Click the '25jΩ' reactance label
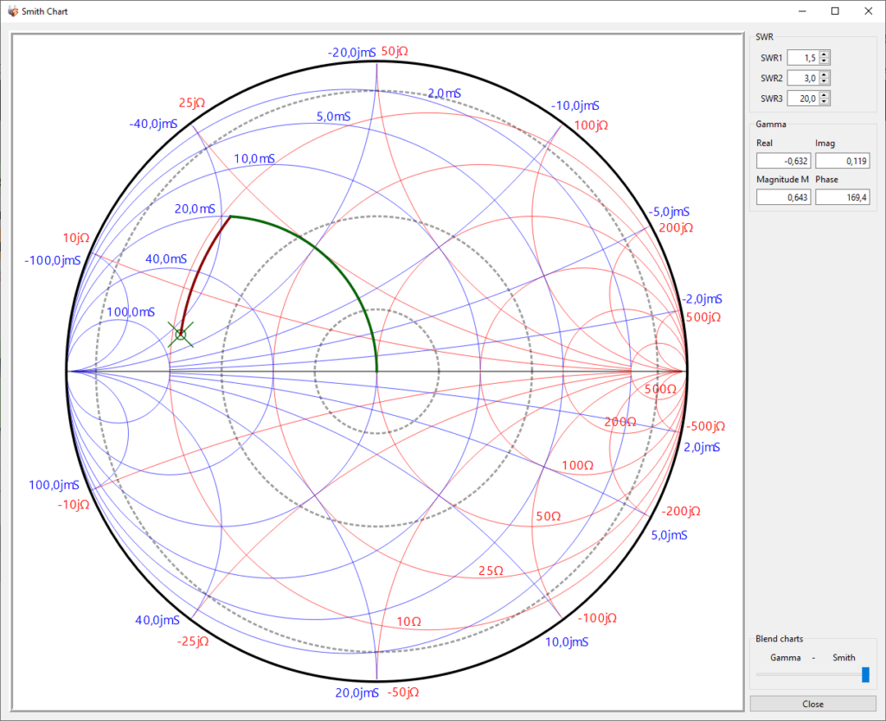 [192, 103]
